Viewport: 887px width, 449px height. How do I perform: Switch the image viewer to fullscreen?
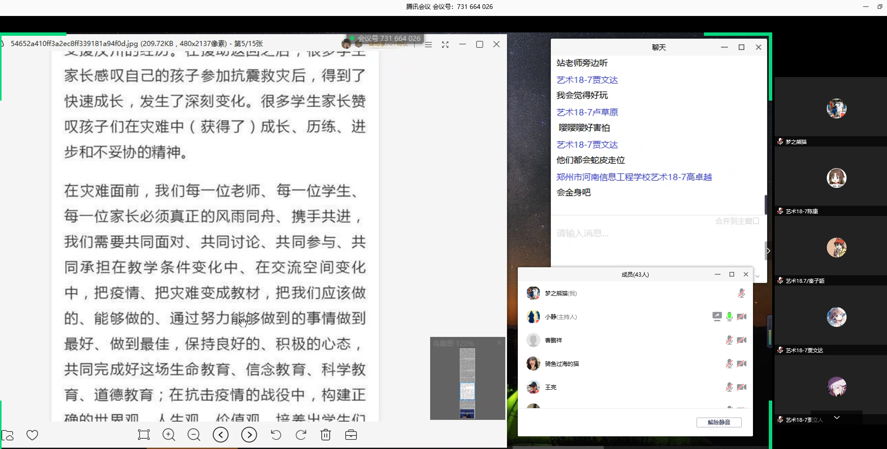click(x=445, y=45)
